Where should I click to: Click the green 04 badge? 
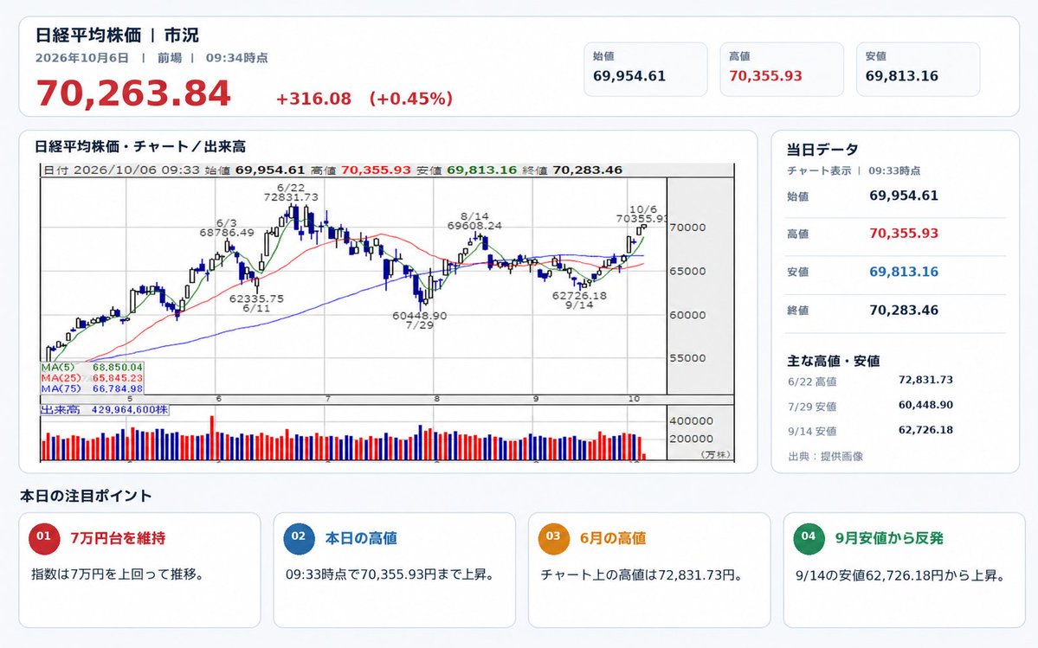[809, 538]
